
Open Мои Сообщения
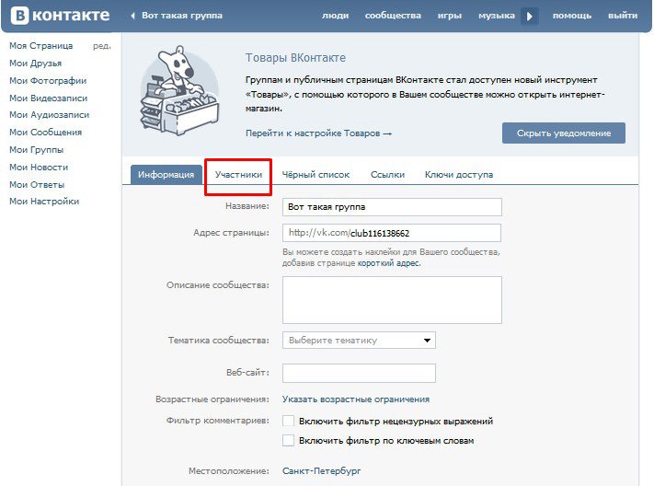[x=45, y=133]
